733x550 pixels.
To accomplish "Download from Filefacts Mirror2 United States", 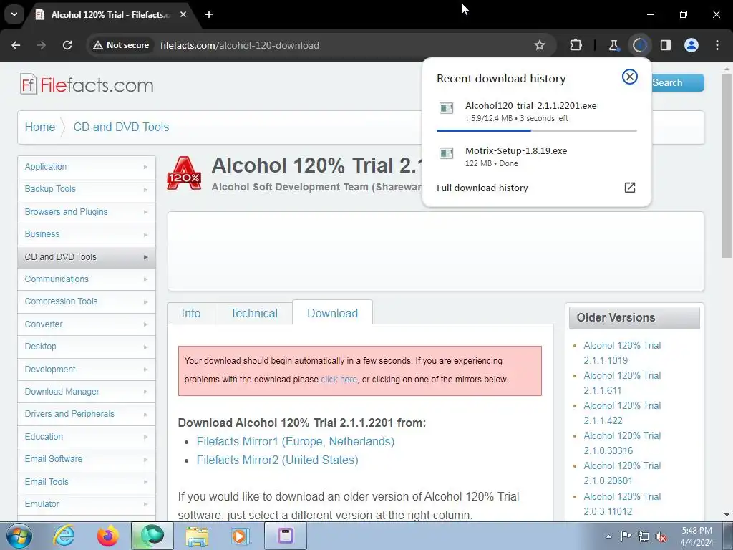I will coord(277,460).
